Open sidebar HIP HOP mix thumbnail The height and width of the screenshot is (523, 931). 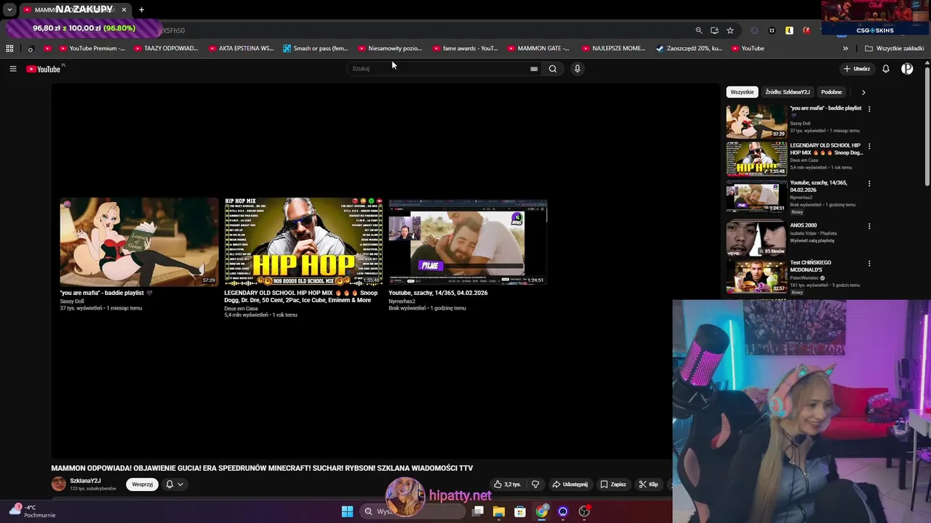pyautogui.click(x=756, y=158)
